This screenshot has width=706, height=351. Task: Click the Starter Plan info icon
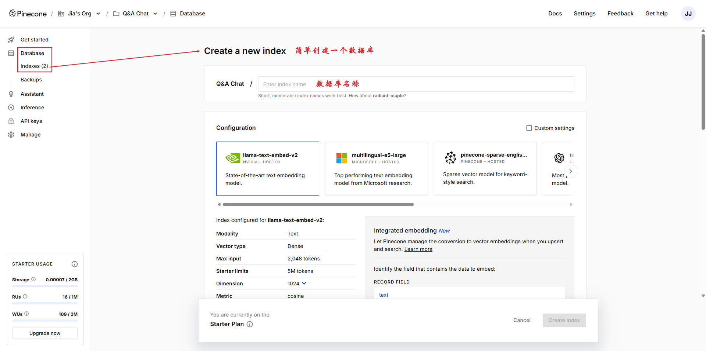click(250, 324)
